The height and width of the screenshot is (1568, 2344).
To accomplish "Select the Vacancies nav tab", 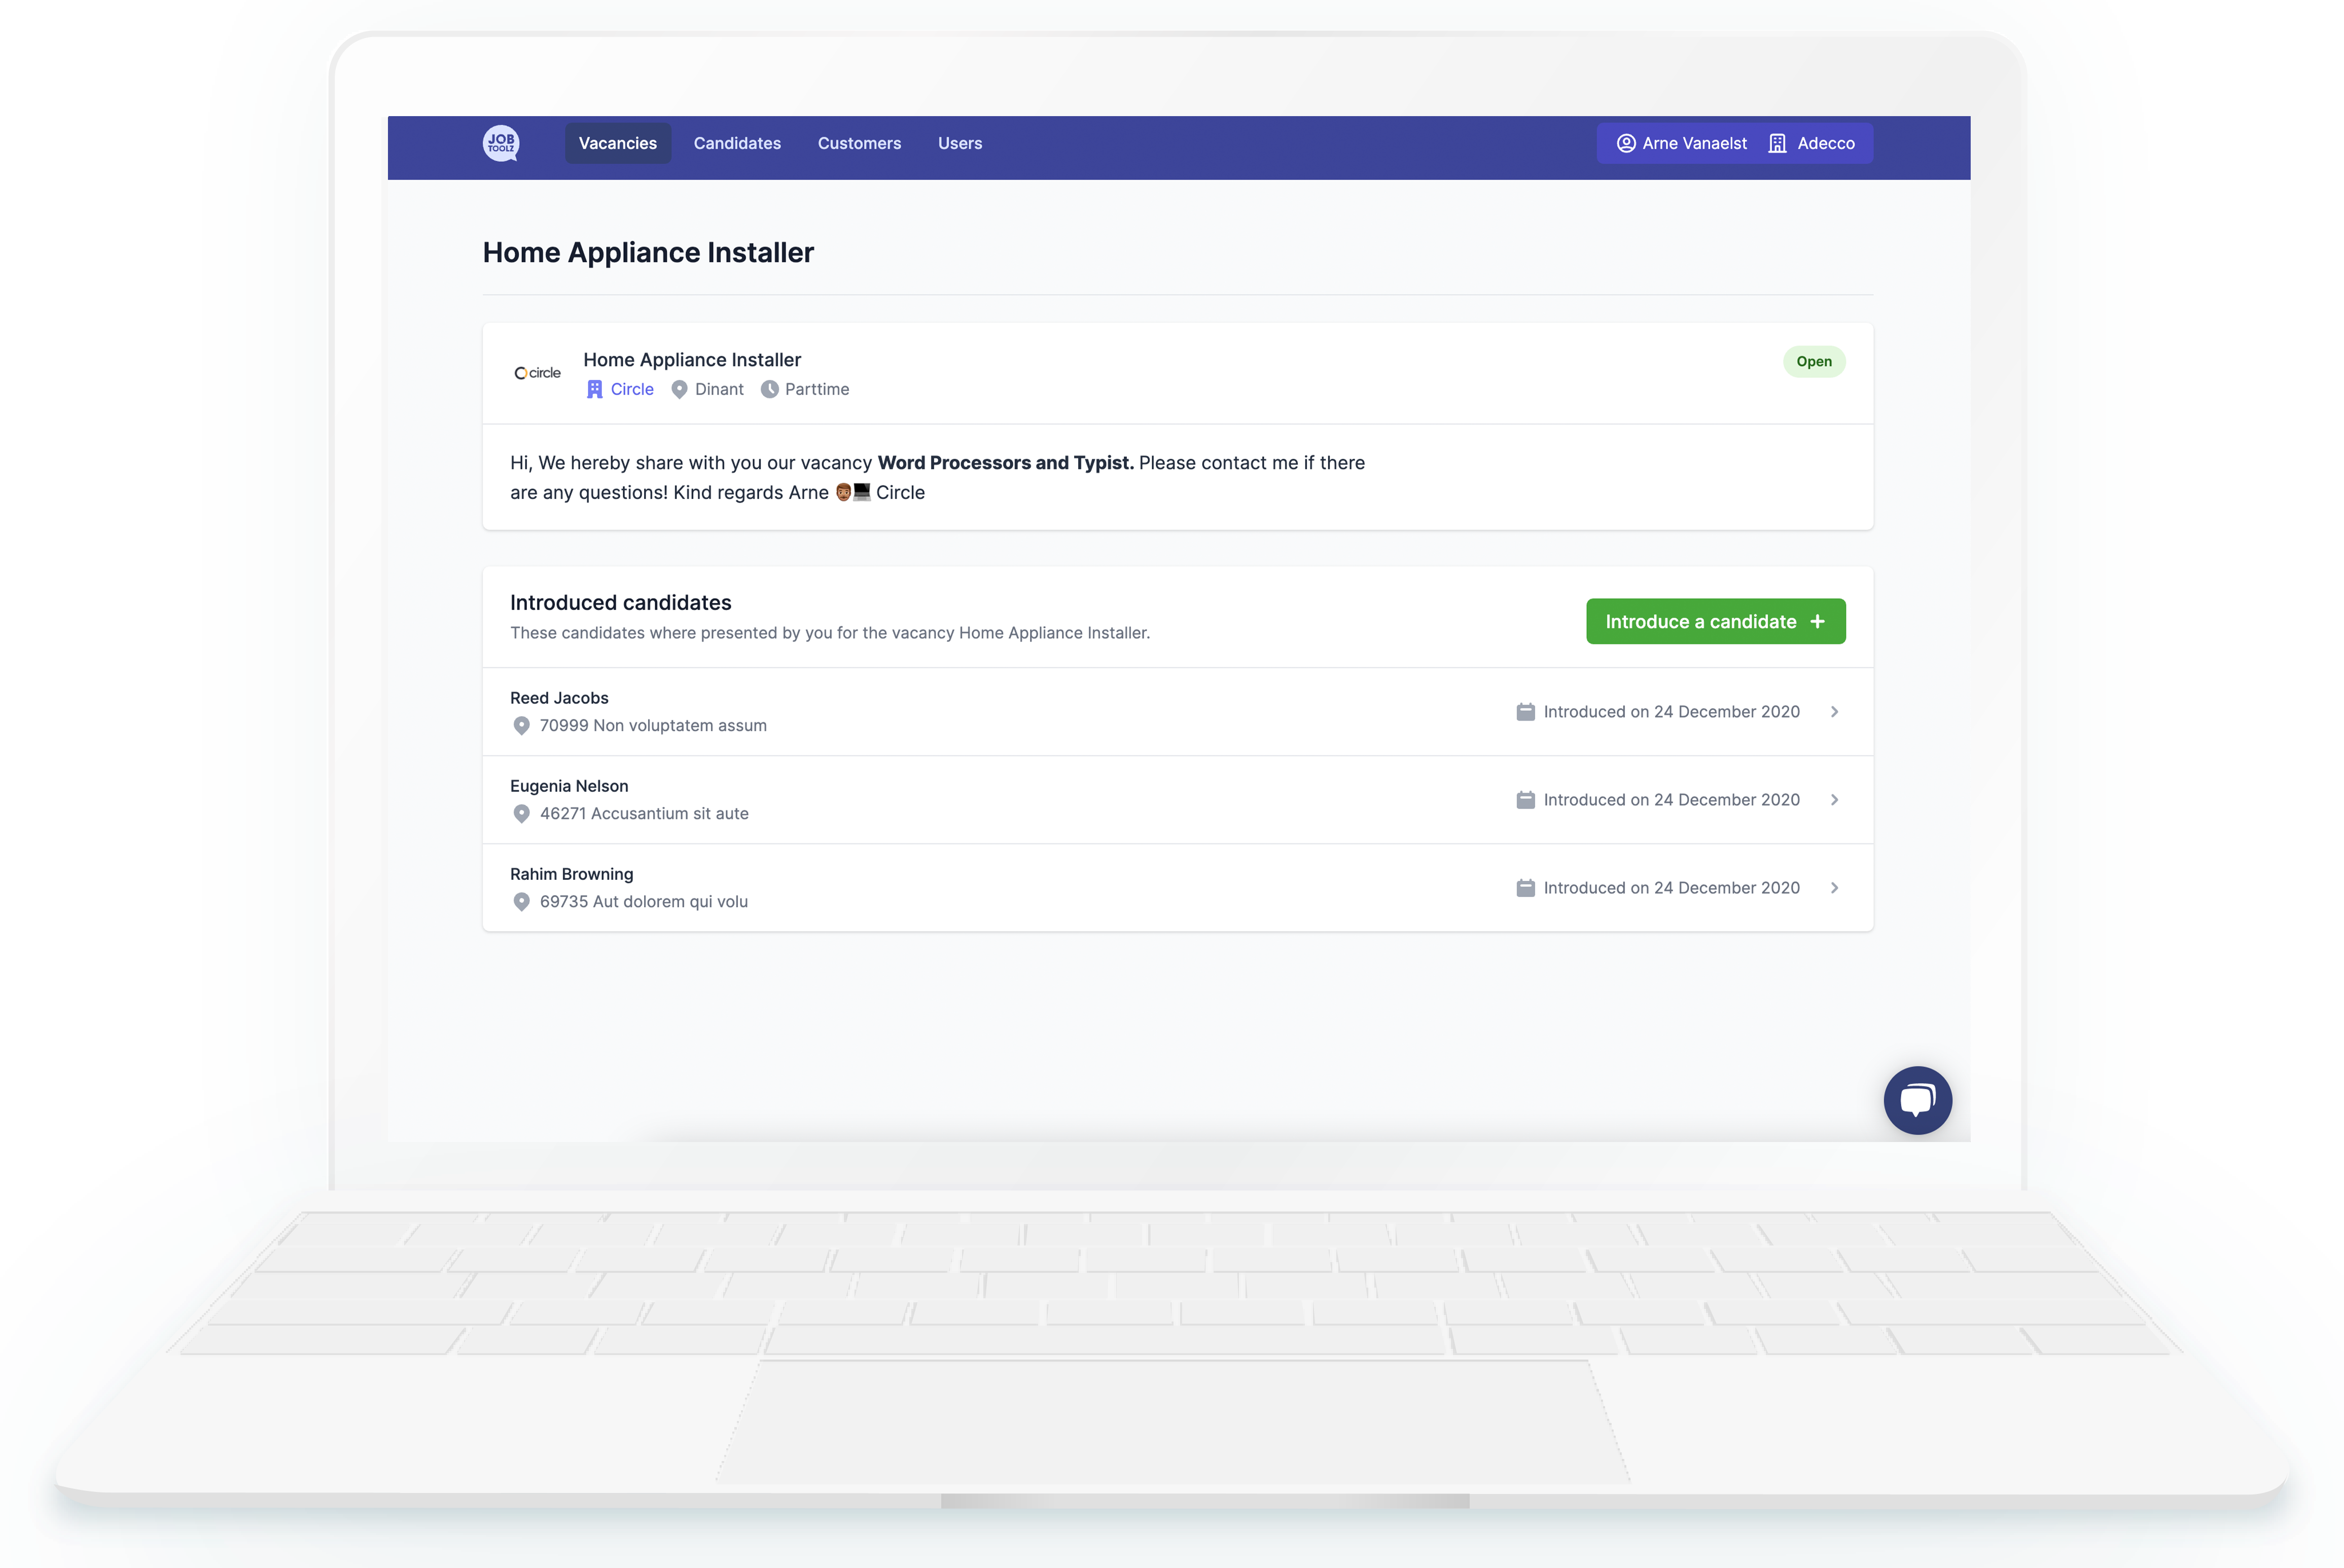I will 617,143.
